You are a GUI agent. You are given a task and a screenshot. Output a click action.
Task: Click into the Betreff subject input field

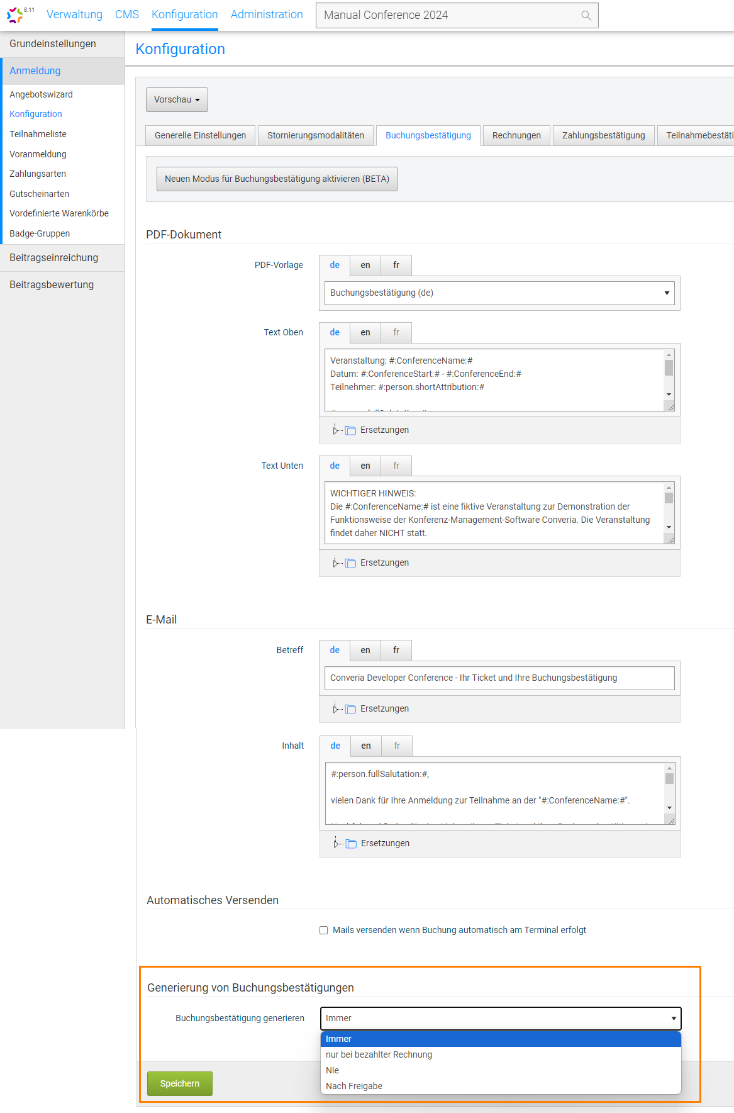[x=499, y=678]
